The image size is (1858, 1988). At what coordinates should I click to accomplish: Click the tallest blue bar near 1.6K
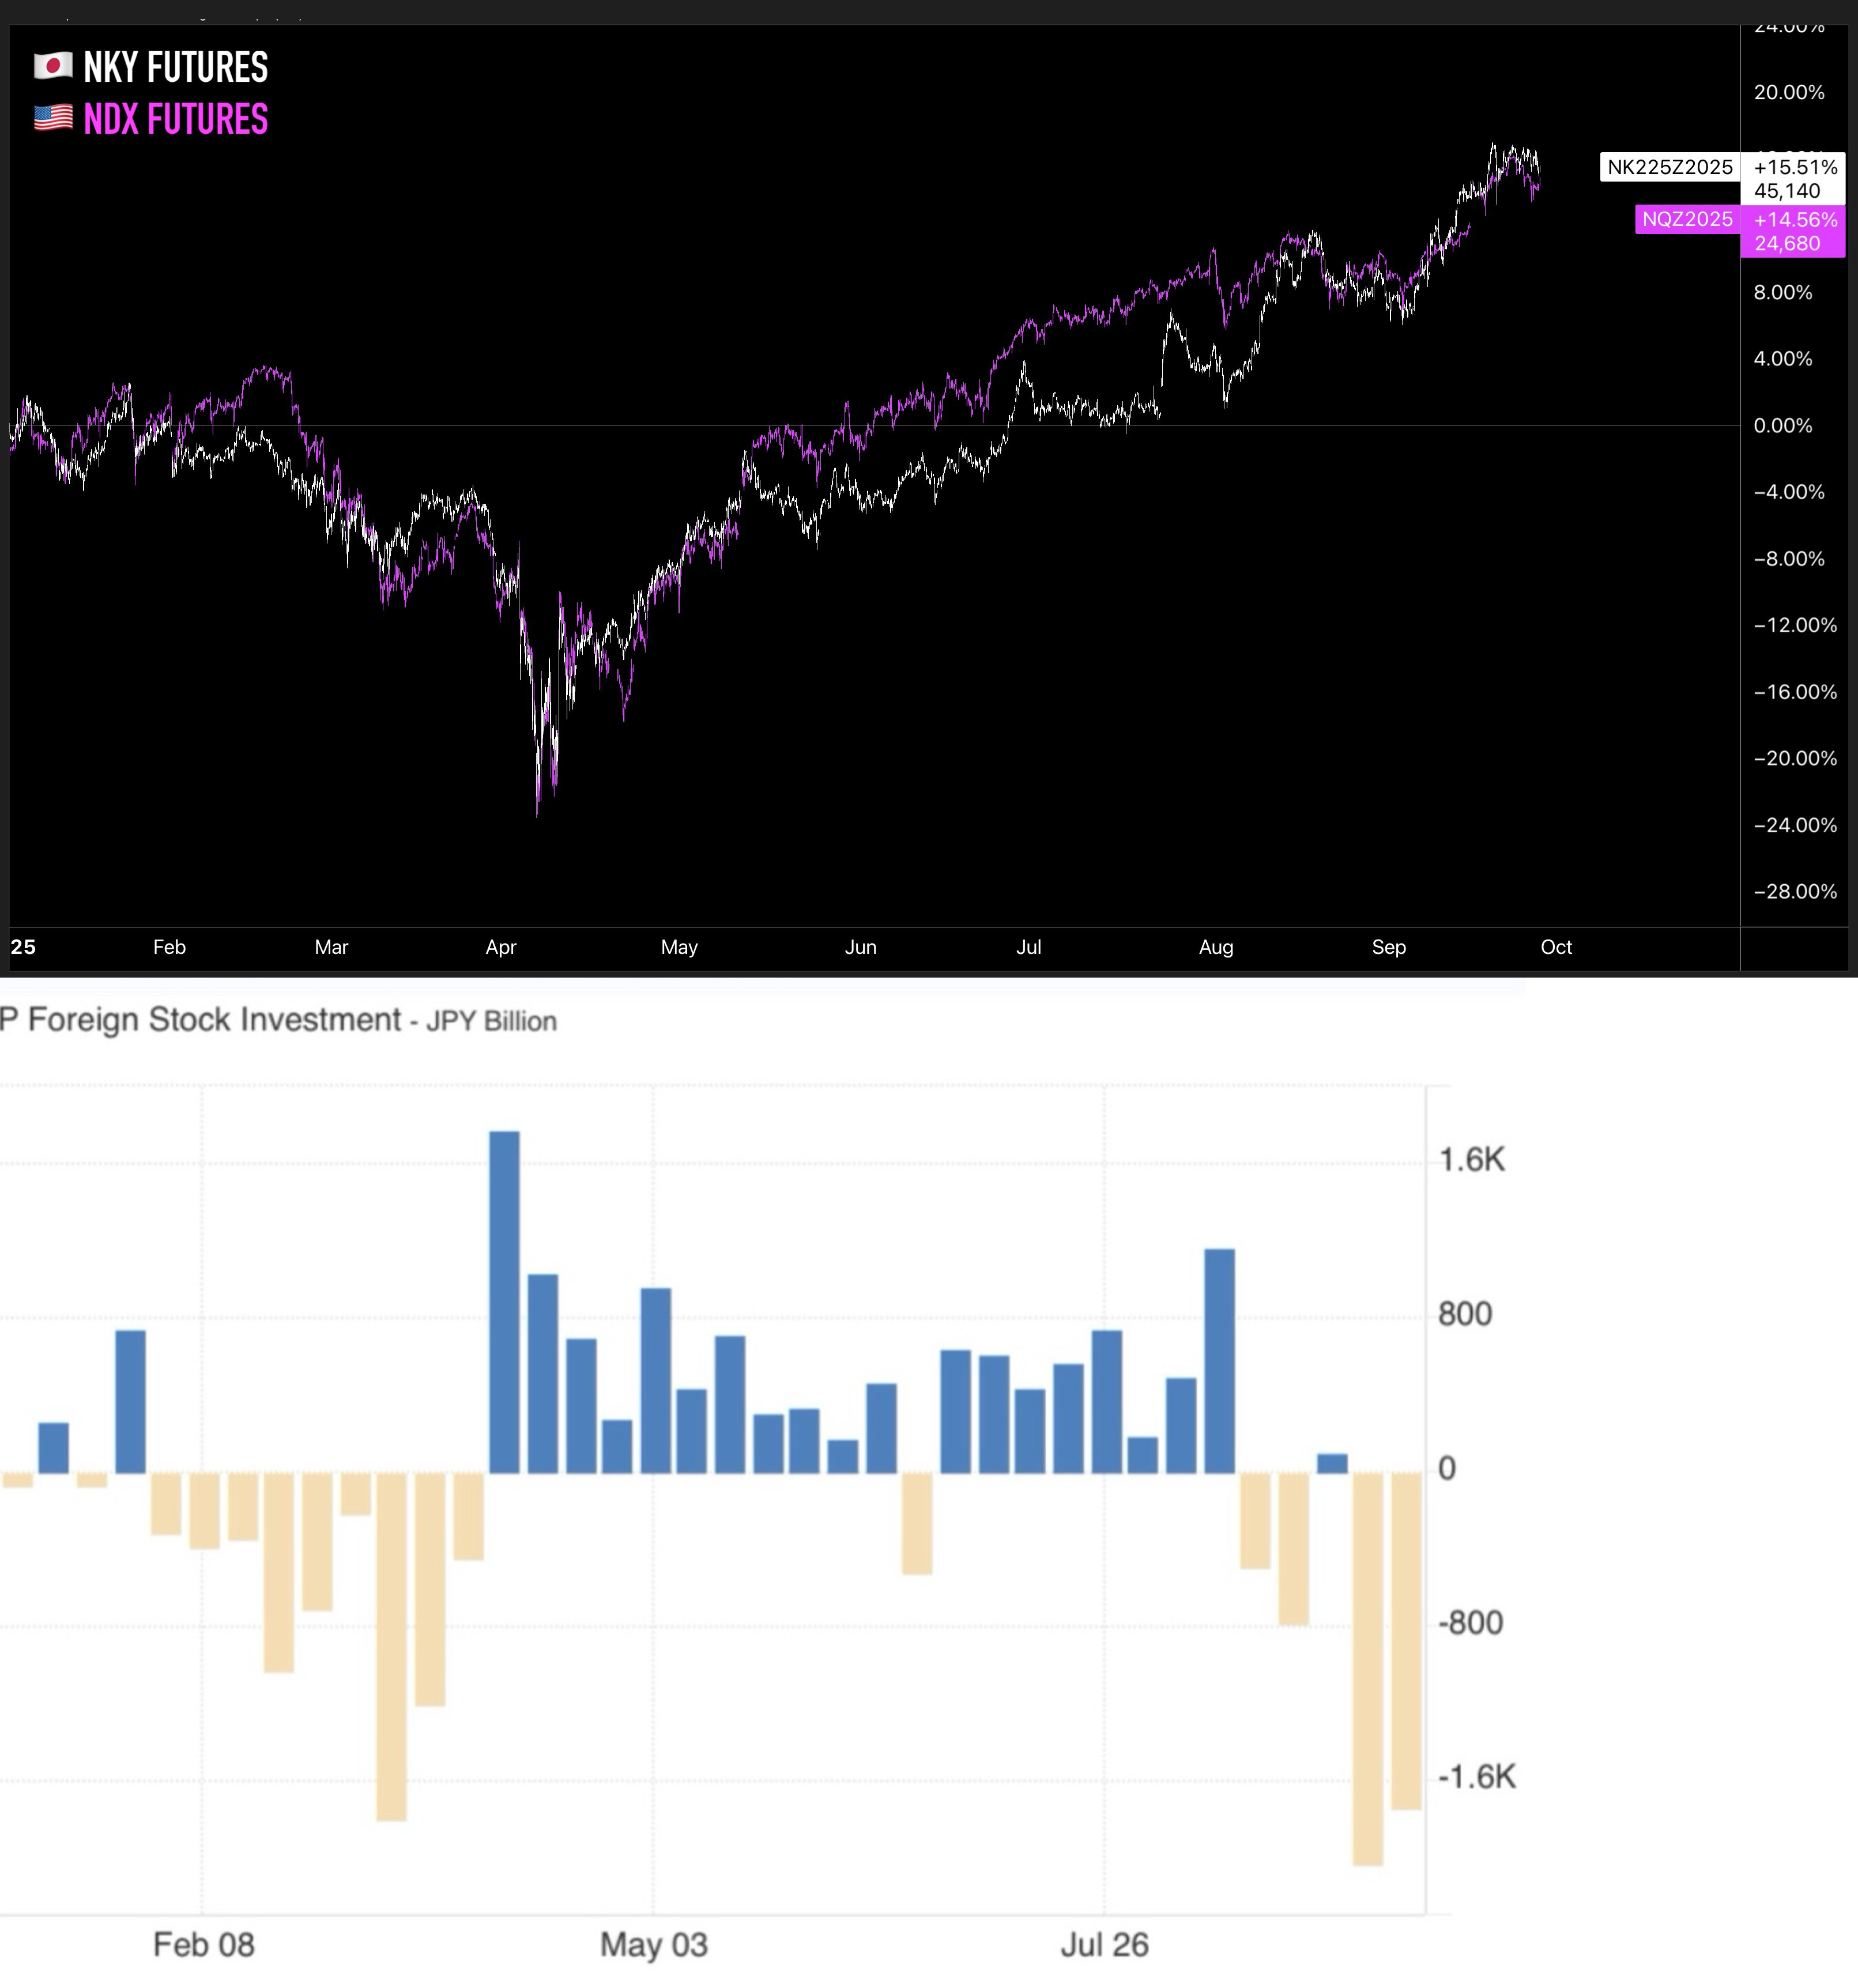(x=504, y=1300)
